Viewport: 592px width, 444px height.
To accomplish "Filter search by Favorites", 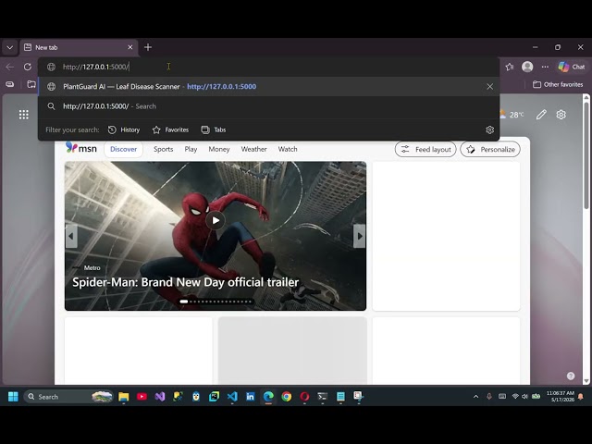I will point(170,129).
